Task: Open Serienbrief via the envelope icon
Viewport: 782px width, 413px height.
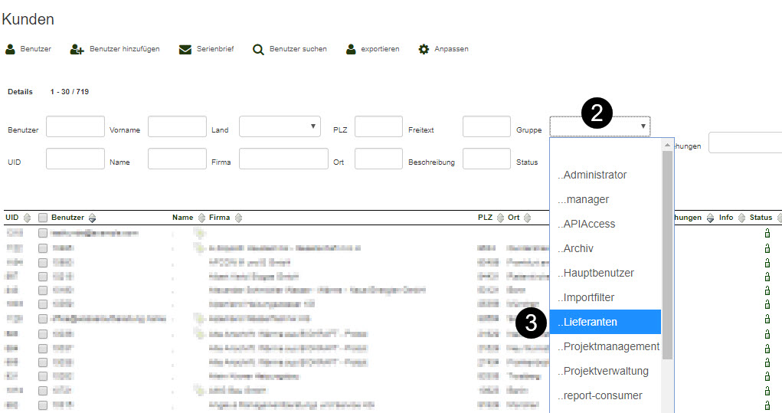Action: tap(185, 49)
